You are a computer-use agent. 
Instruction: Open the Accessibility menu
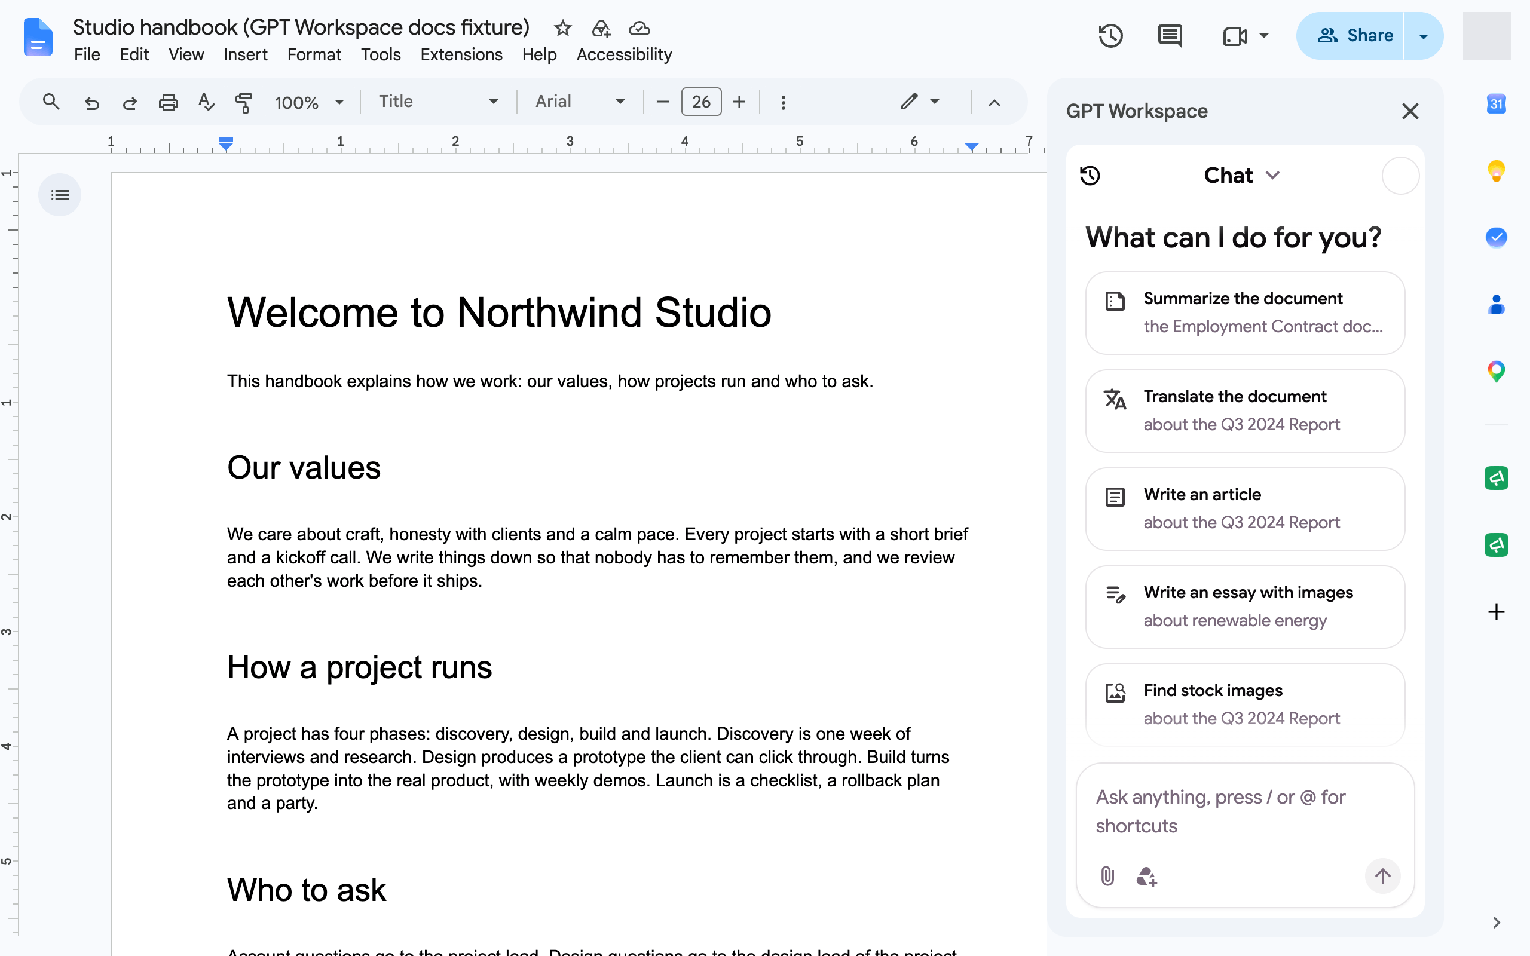pyautogui.click(x=624, y=55)
